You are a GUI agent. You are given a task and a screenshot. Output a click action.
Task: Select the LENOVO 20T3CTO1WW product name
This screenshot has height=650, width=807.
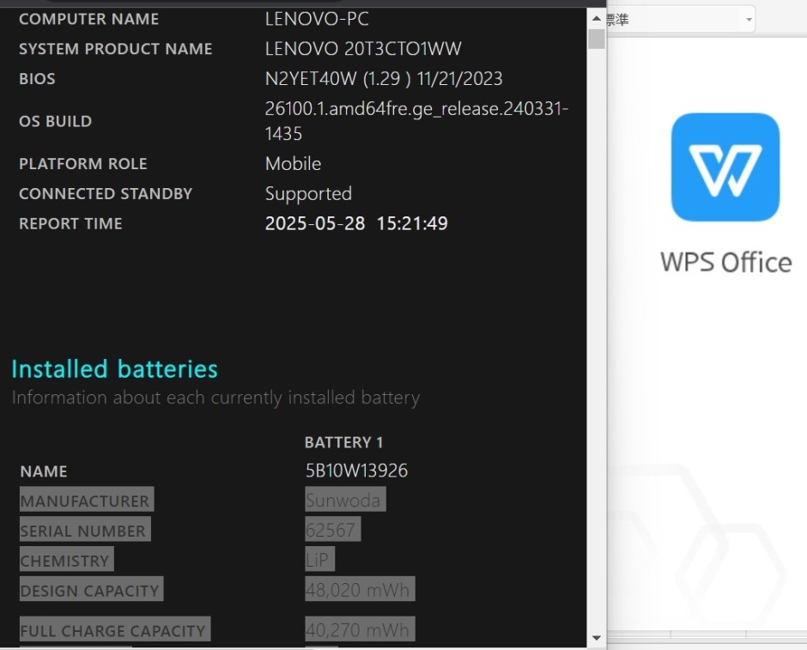[363, 49]
